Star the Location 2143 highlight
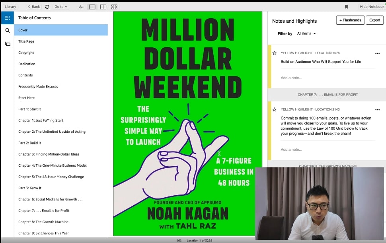 (x=274, y=109)
